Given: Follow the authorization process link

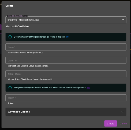Looking at the screenshot, I should tap(88, 88).
